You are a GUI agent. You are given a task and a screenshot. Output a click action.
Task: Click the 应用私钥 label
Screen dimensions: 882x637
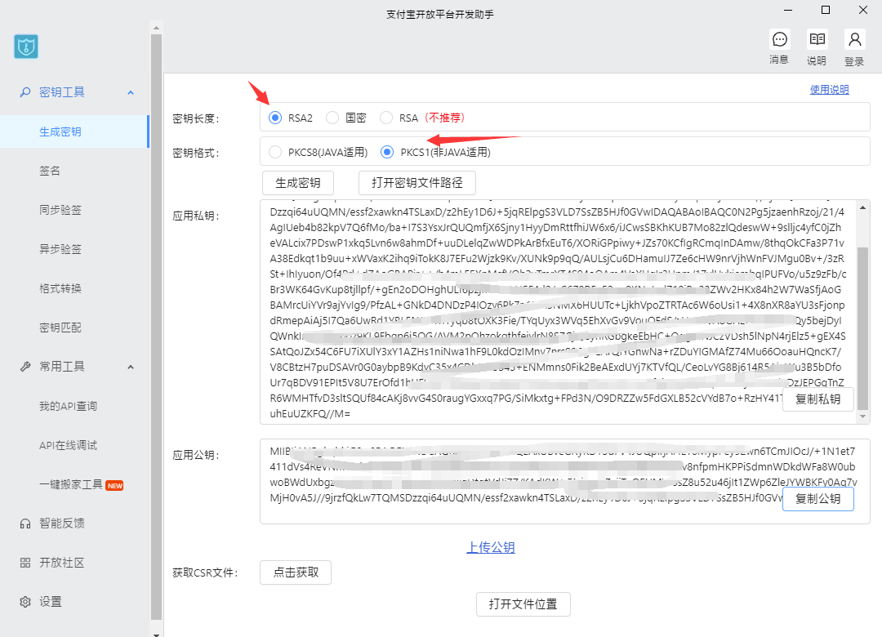(196, 216)
